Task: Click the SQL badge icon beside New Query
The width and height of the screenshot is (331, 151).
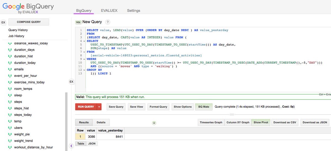Action: coord(78,22)
